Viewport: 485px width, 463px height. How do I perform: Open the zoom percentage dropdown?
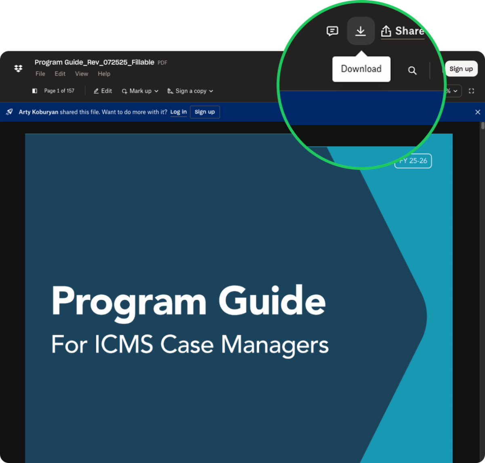pos(453,91)
